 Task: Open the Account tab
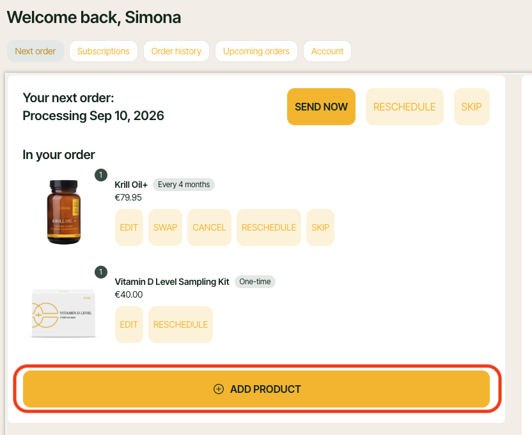(327, 51)
